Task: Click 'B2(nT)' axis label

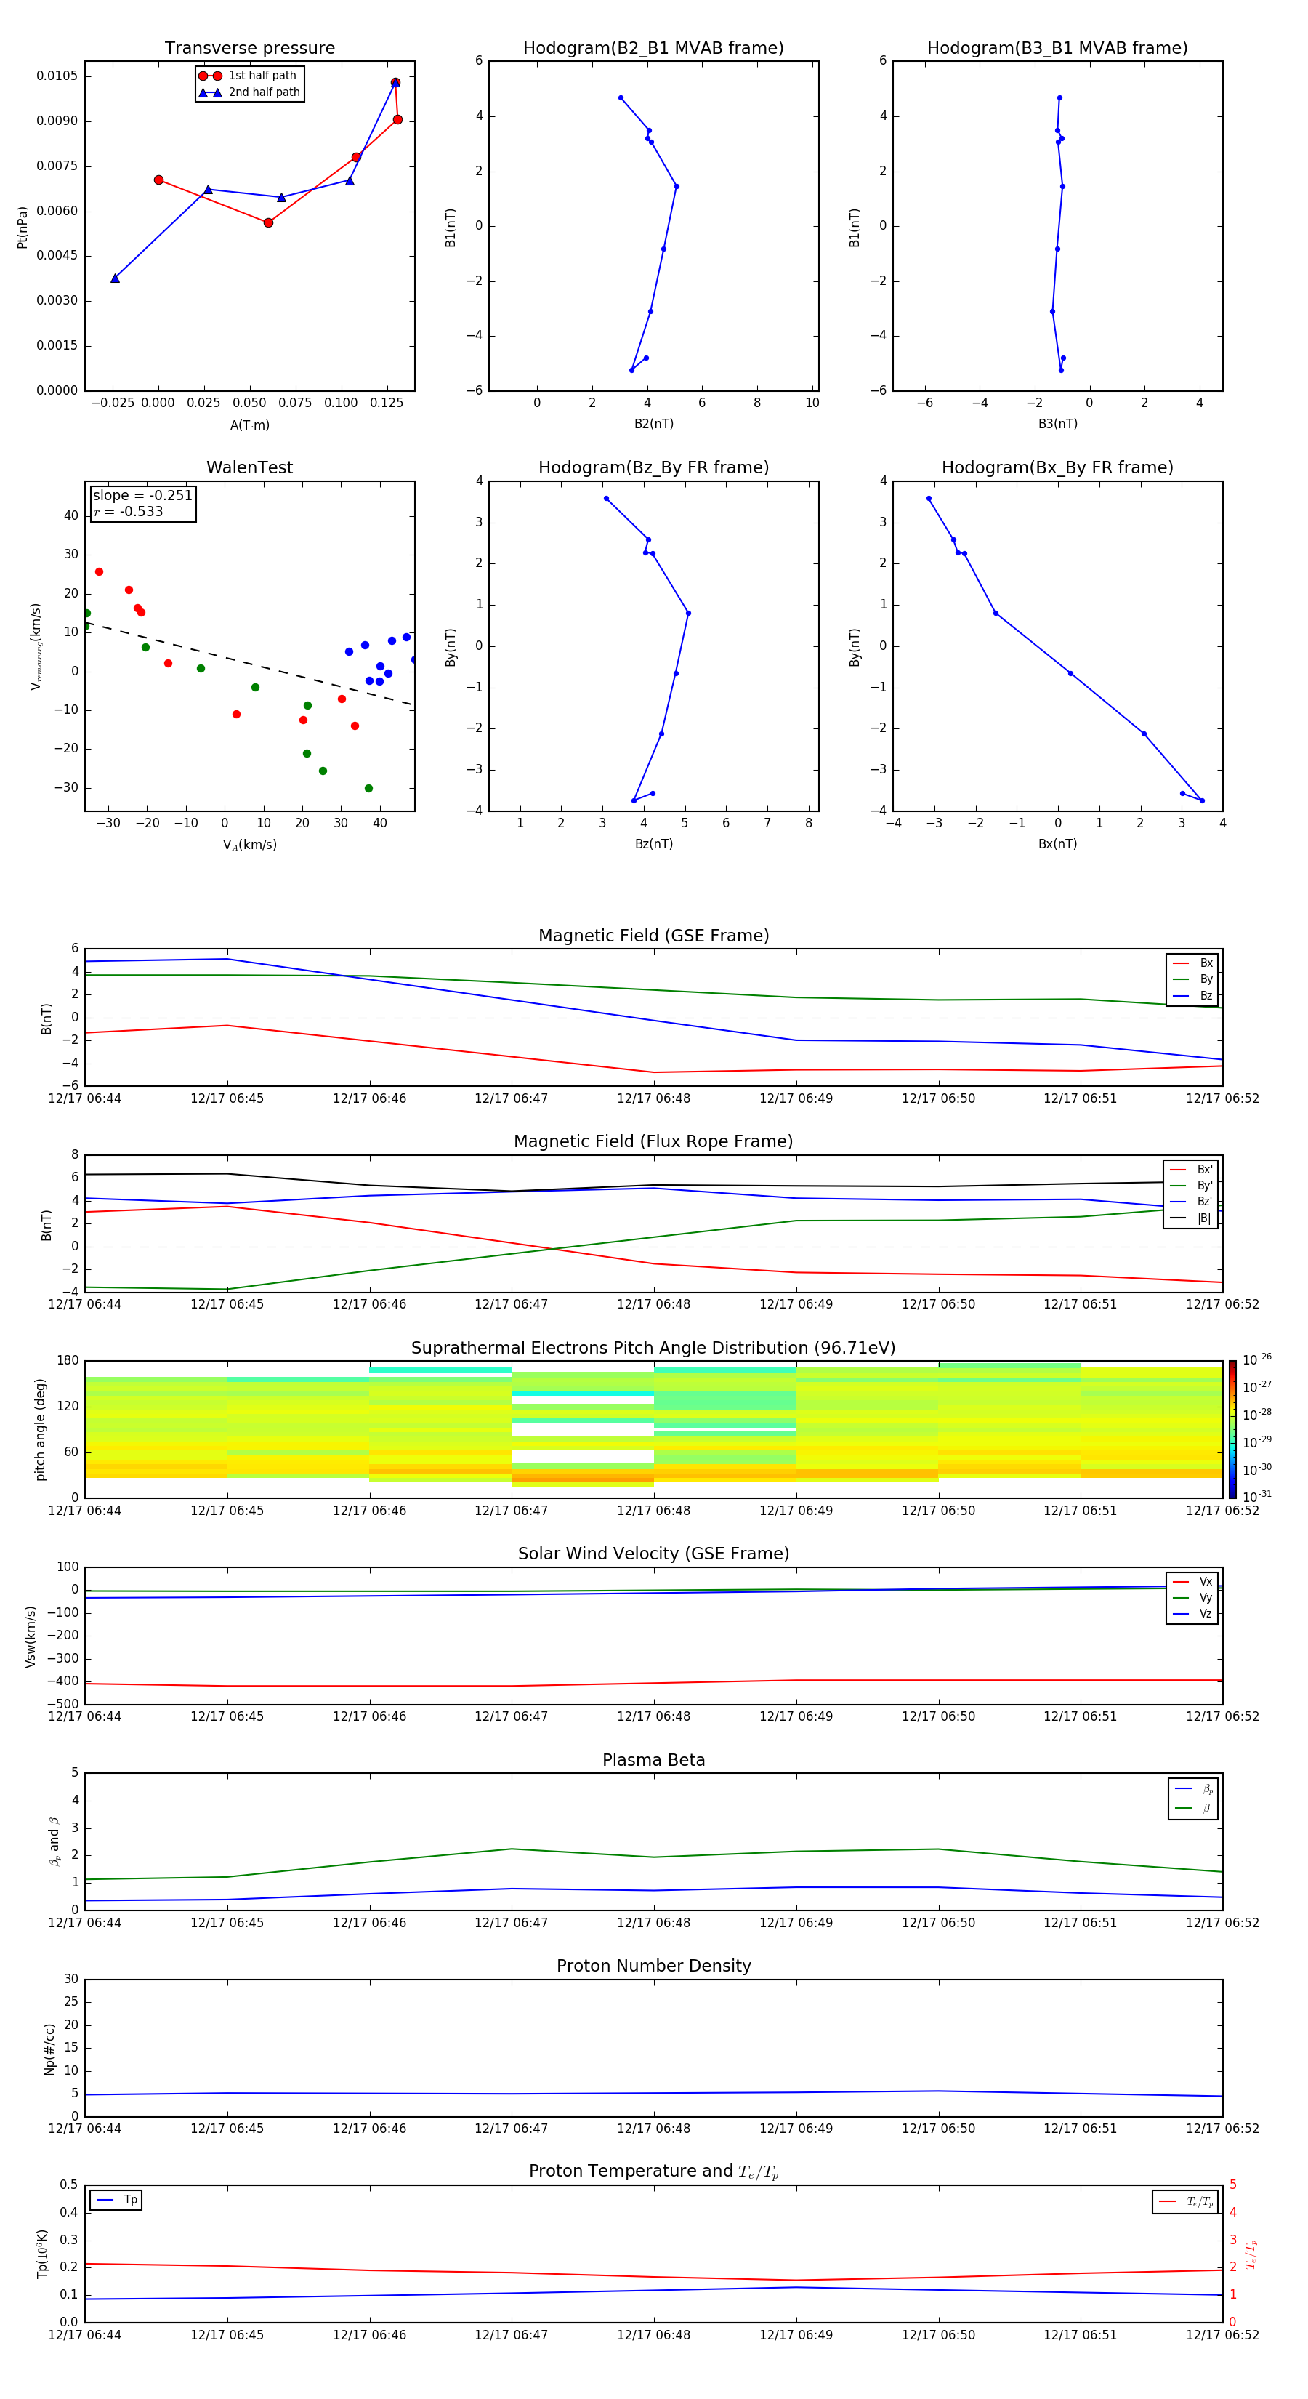Action: [x=653, y=424]
